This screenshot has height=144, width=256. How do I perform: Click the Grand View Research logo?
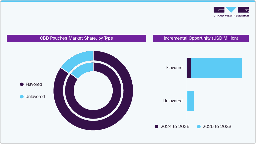[231, 10]
